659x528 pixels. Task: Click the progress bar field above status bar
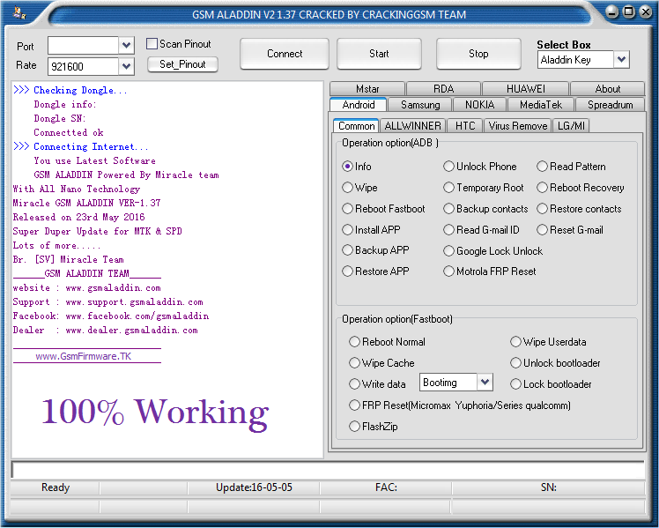pyautogui.click(x=328, y=470)
